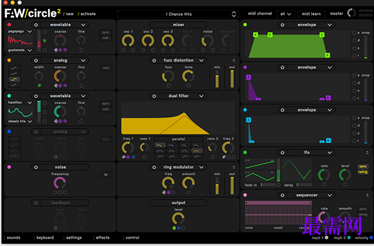Click the oscillator 2 width knob

[x=39, y=76]
